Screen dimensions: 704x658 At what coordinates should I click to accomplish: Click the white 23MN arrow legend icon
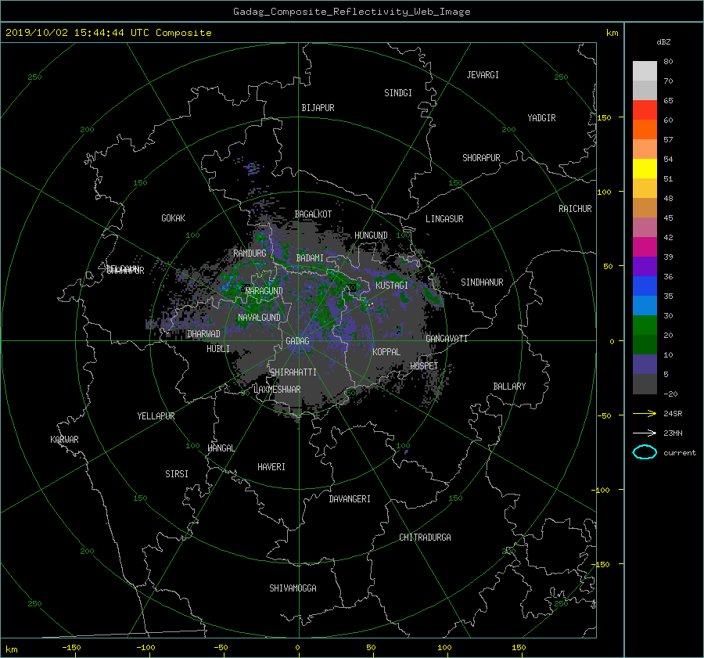click(645, 433)
